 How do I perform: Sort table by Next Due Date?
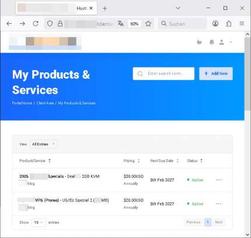(165, 161)
